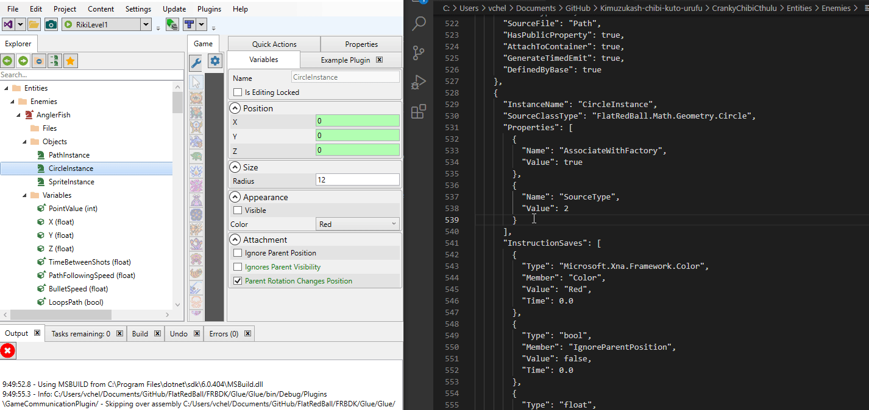Uncheck Parent Rotation Changes Position
The height and width of the screenshot is (410, 869).
(238, 281)
